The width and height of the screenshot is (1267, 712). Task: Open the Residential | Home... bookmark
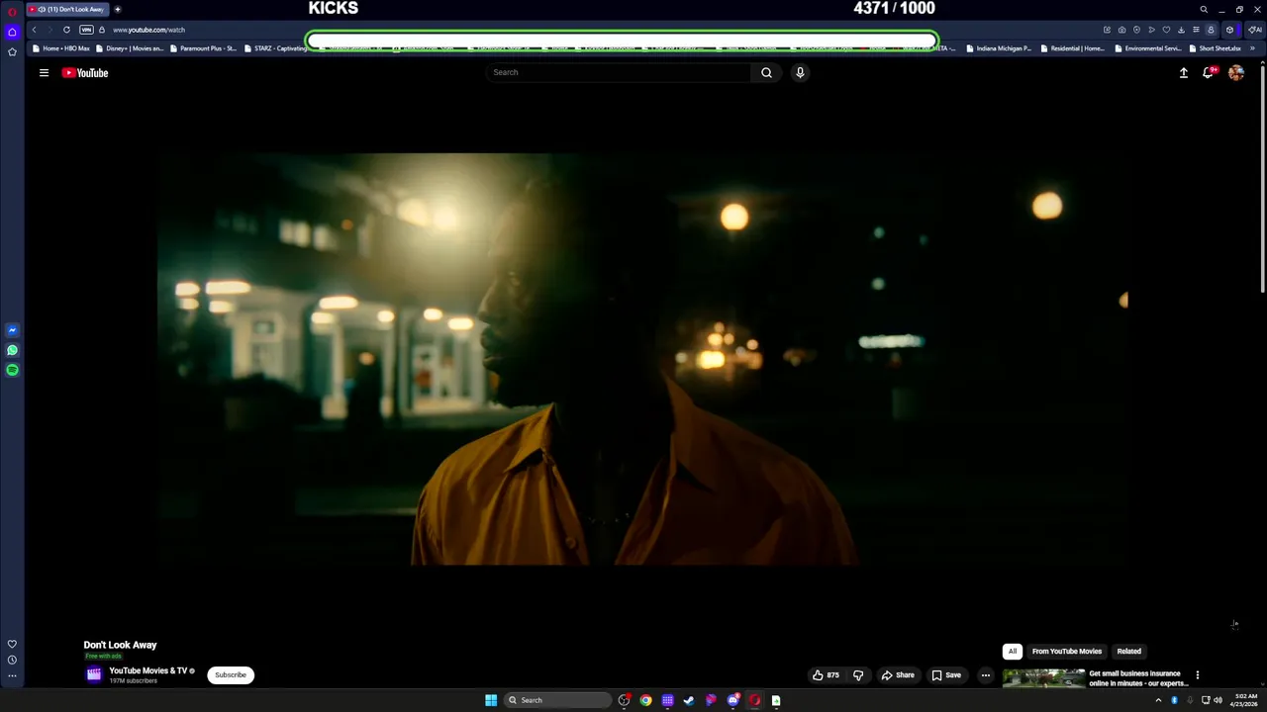pyautogui.click(x=1072, y=48)
